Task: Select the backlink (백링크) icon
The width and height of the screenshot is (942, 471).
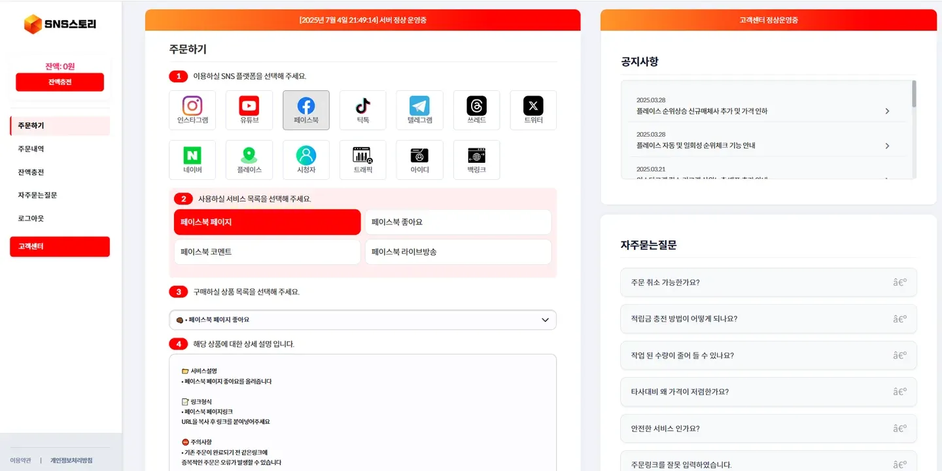Action: click(x=477, y=160)
